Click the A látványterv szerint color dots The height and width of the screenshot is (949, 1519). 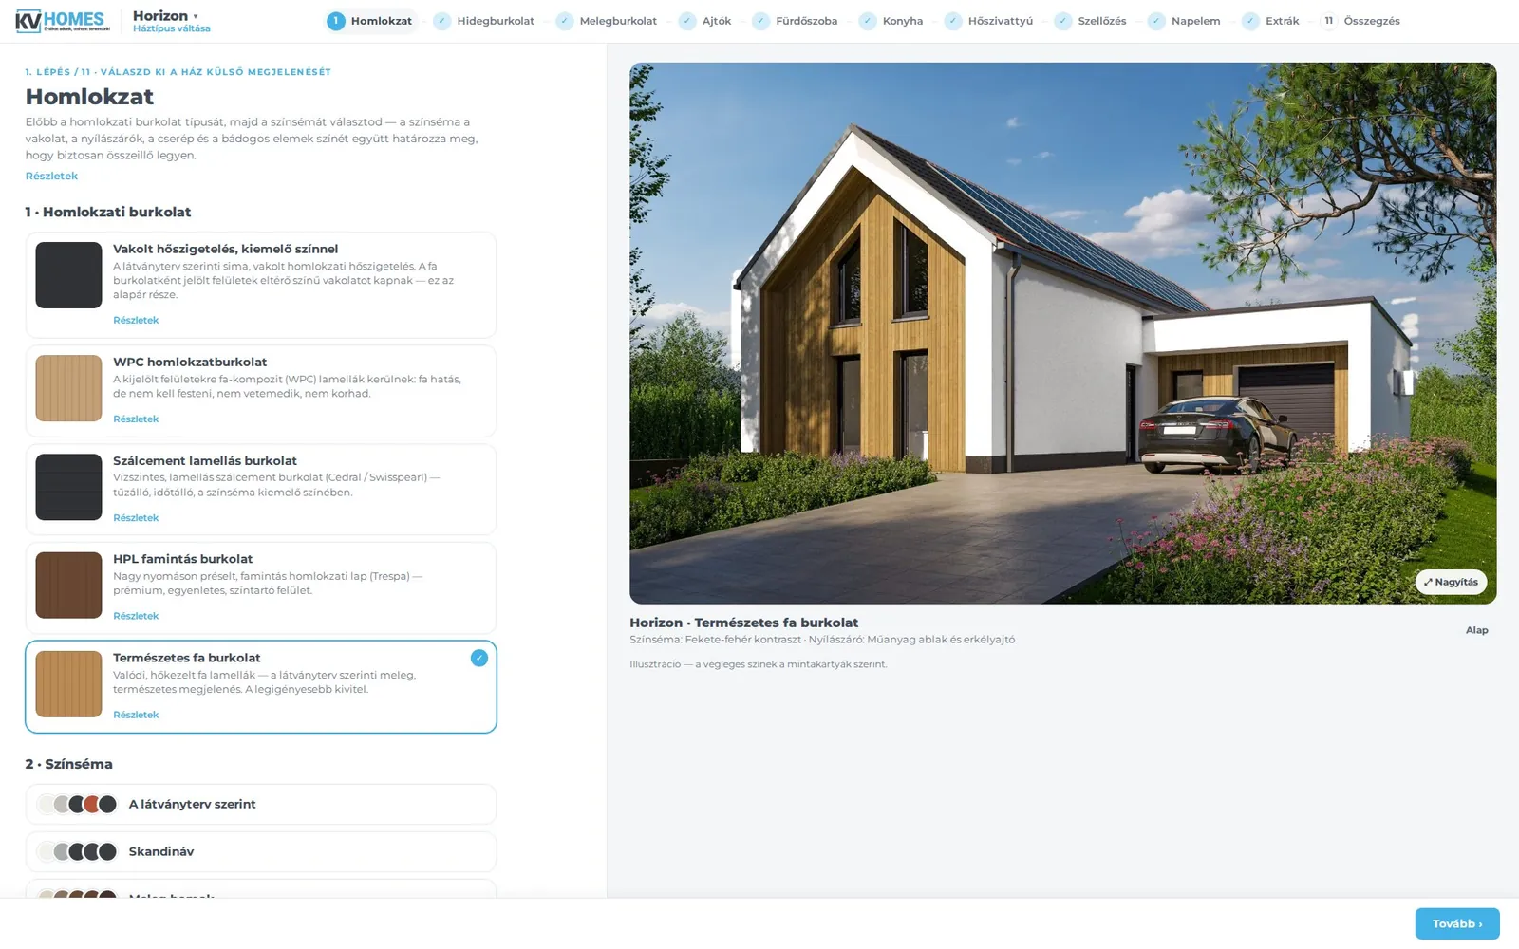click(77, 804)
